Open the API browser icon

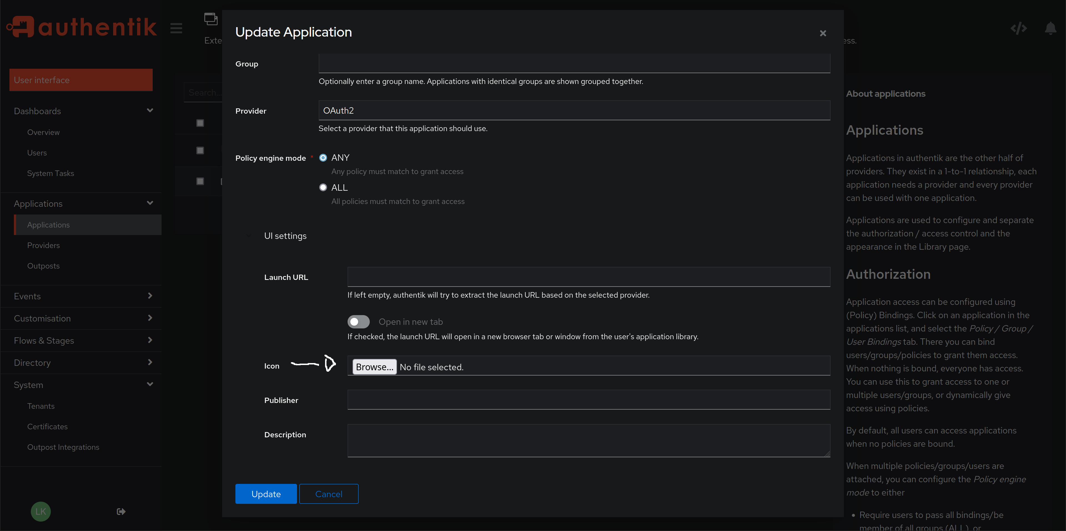[1019, 28]
